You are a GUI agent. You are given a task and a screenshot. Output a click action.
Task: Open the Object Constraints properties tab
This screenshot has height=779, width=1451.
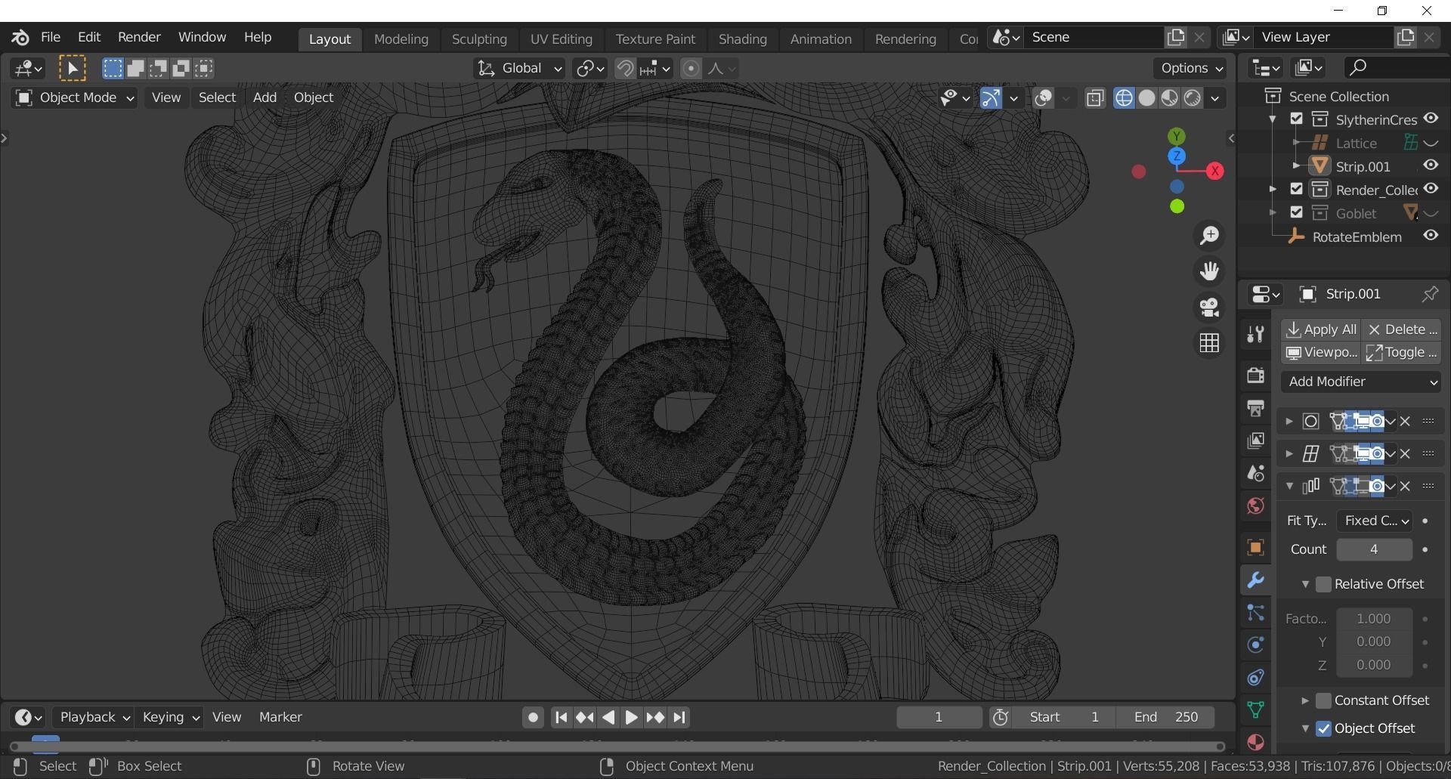click(1255, 677)
